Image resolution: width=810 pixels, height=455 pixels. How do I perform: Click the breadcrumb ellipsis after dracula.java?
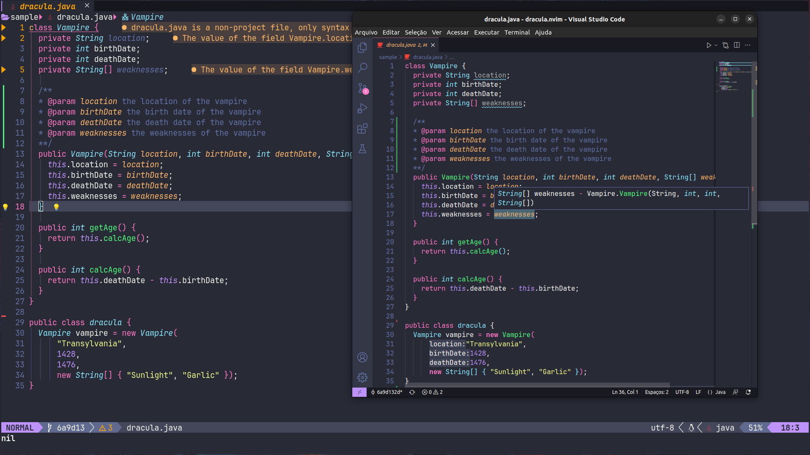tap(452, 57)
